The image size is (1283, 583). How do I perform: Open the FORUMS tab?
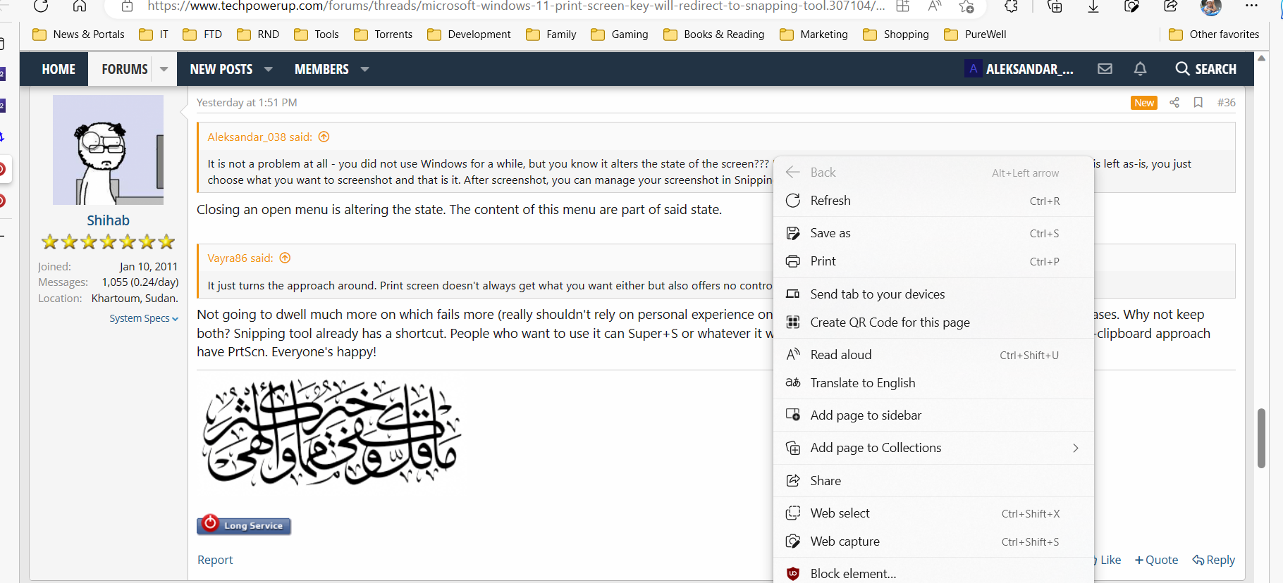(x=125, y=69)
